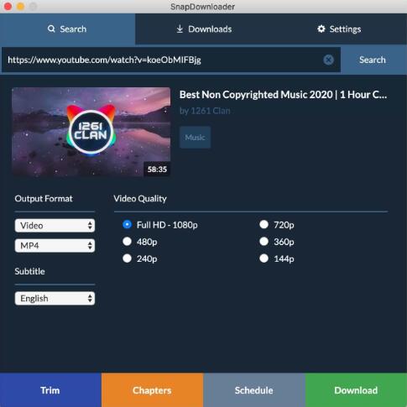Viewport: 407px width, 407px height.
Task: Select 720p video quality
Action: coord(264,225)
